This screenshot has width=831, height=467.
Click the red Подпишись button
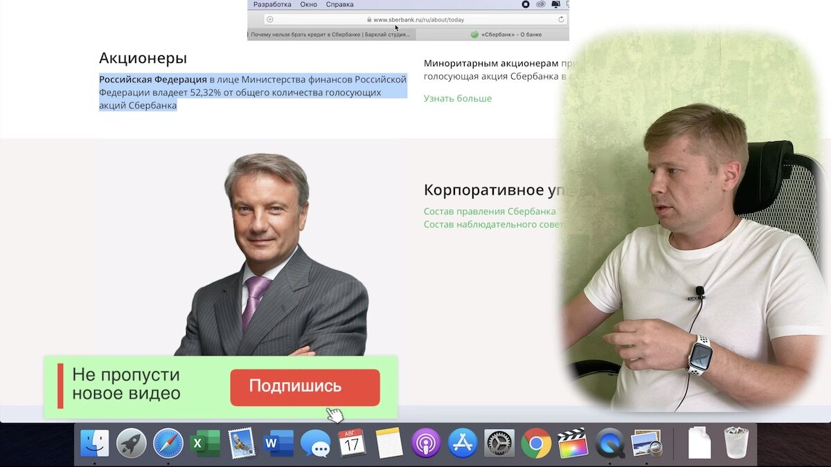point(305,387)
